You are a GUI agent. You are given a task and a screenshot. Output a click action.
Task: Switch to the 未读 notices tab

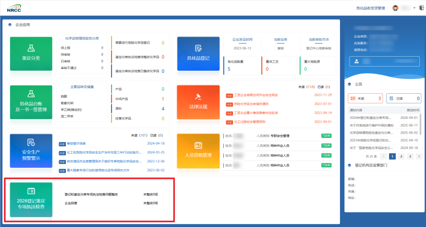(365, 98)
